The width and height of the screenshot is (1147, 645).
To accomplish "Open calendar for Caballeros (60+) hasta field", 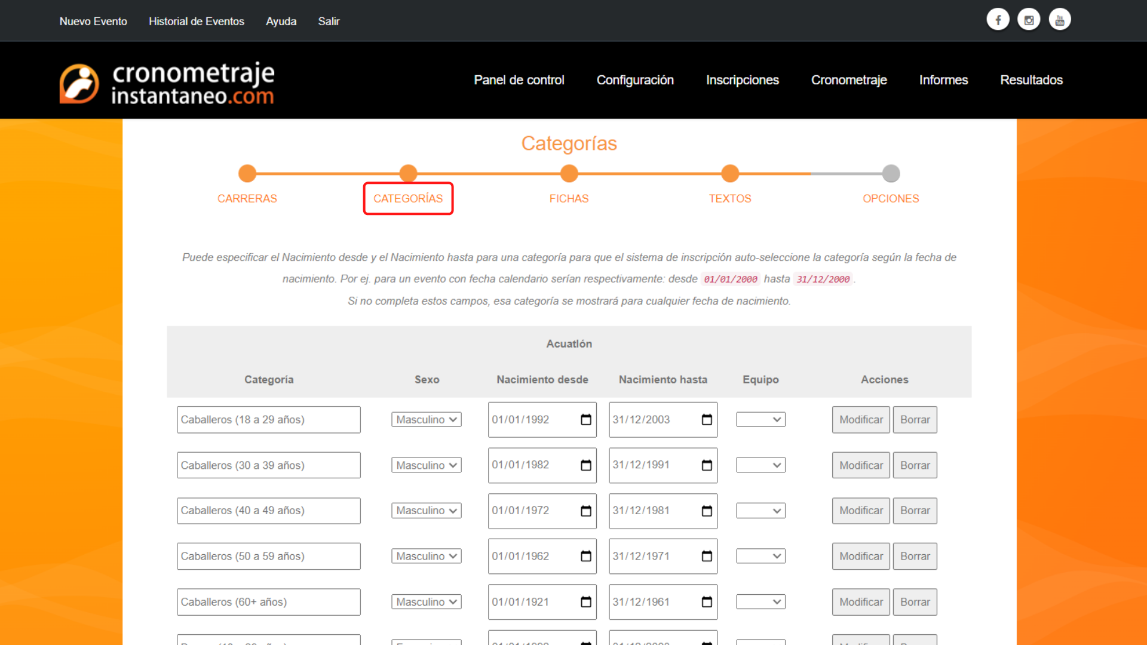I will point(707,602).
